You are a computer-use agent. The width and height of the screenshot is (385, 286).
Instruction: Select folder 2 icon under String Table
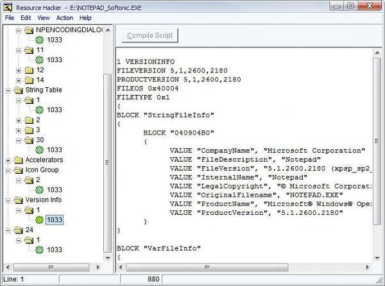(x=29, y=120)
